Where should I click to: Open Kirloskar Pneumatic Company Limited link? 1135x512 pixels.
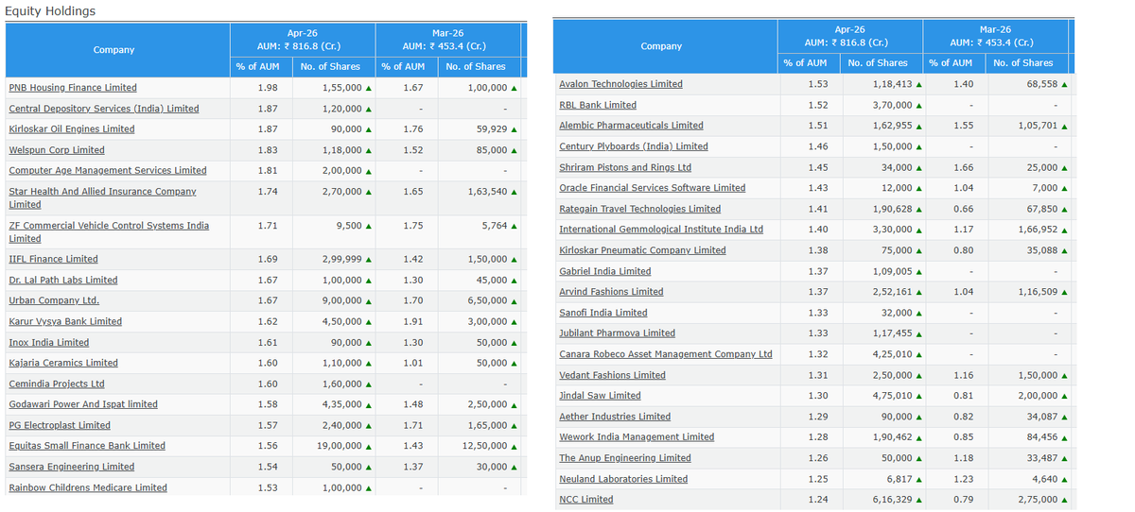coord(642,250)
